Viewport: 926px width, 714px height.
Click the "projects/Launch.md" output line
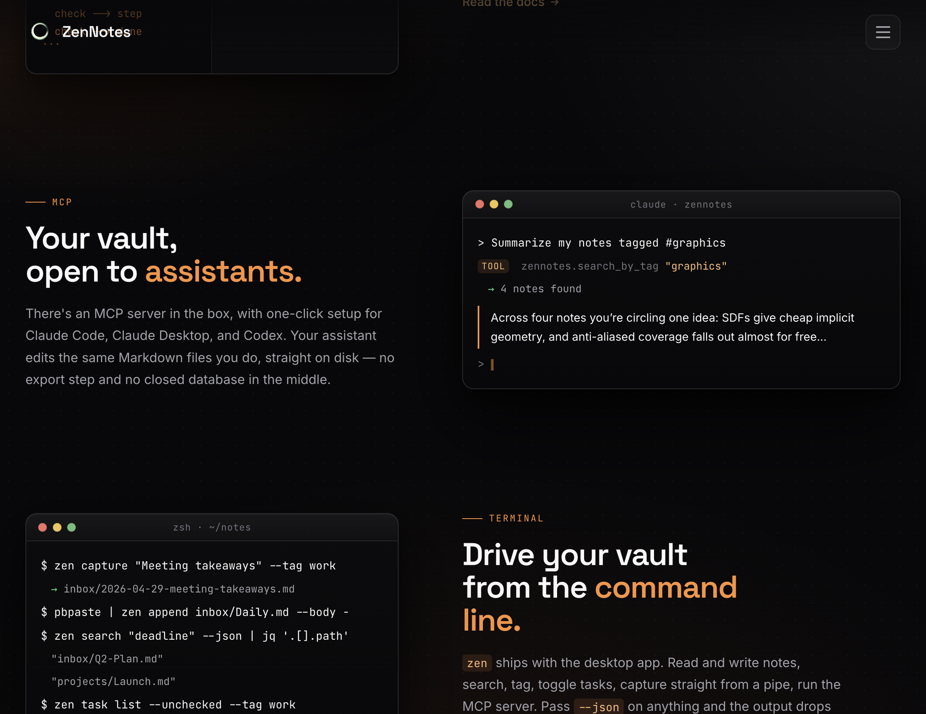113,682
